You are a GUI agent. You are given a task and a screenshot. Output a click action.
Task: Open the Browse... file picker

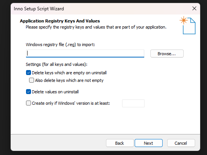click(167, 54)
